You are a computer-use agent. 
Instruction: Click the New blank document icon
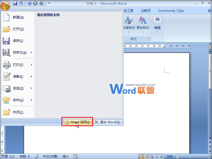point(6,17)
